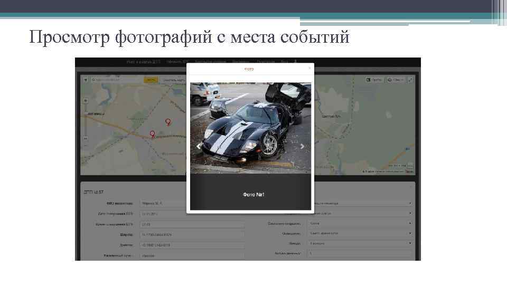Click the 'Фото №1' caption
This screenshot has height=285, width=507.
pos(253,195)
